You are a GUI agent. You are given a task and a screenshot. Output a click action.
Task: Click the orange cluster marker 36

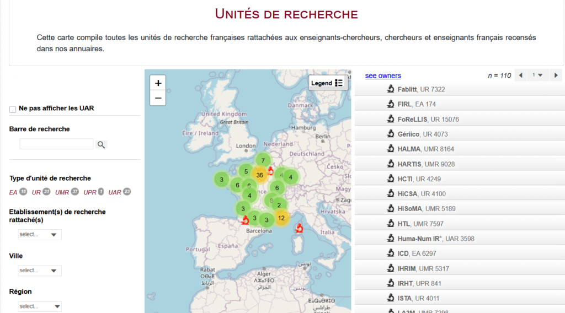(x=259, y=175)
